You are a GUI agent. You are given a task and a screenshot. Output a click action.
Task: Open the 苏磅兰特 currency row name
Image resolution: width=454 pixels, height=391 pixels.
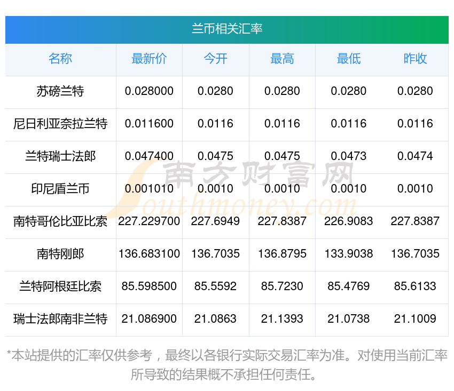click(x=60, y=91)
